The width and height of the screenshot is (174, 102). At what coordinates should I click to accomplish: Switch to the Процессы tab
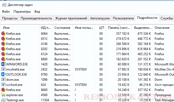click(x=10, y=18)
